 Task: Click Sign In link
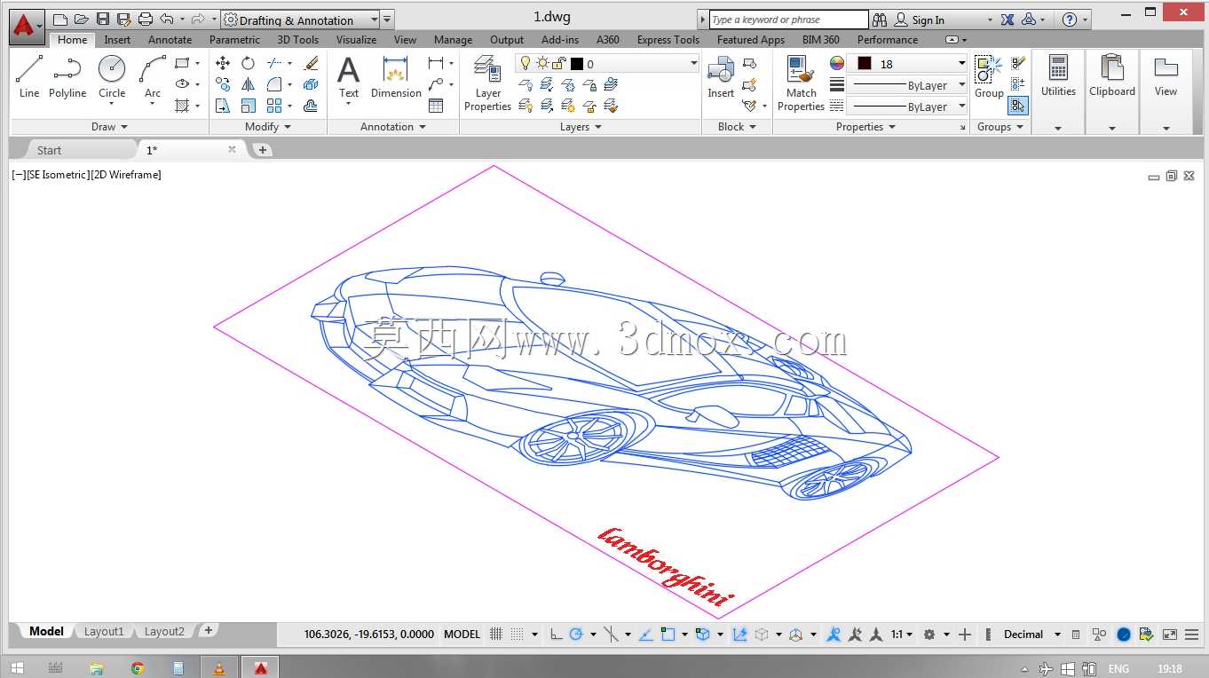[x=928, y=20]
